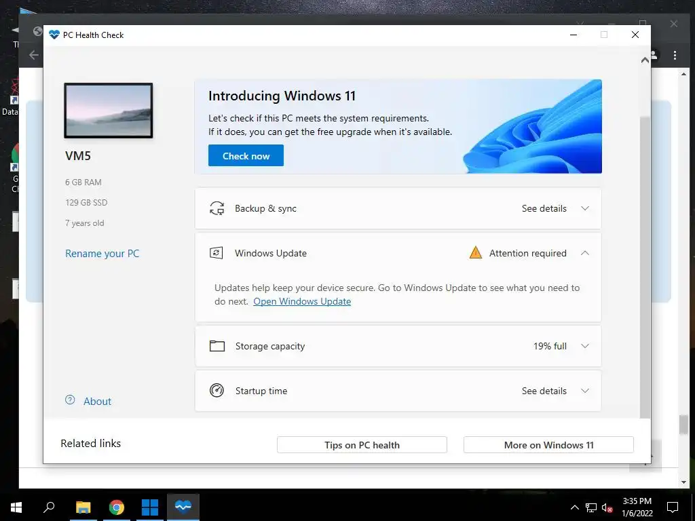The image size is (695, 521).
Task: Click the muted volume tray icon
Action: click(607, 507)
